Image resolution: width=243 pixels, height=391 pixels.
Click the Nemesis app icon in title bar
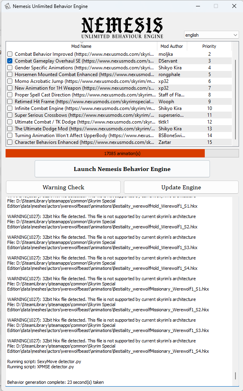pyautogui.click(x=8, y=6)
